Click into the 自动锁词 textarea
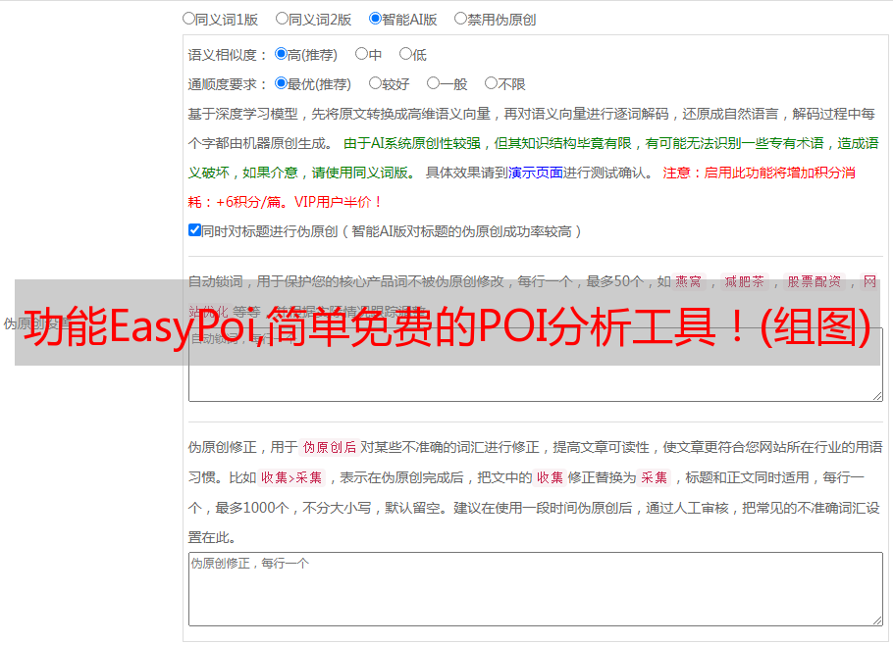894x645 pixels. point(536,365)
